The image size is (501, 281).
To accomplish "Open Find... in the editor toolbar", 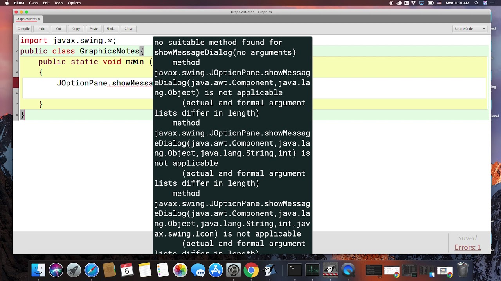I will click(111, 28).
